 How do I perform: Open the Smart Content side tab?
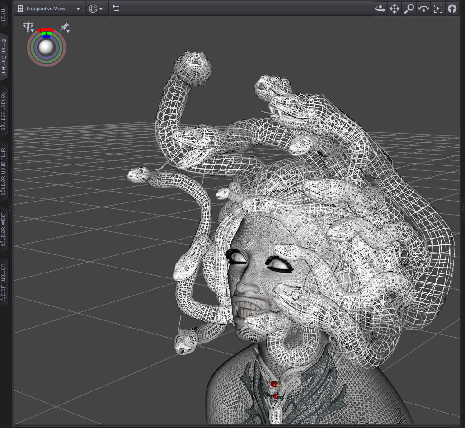click(x=3, y=56)
